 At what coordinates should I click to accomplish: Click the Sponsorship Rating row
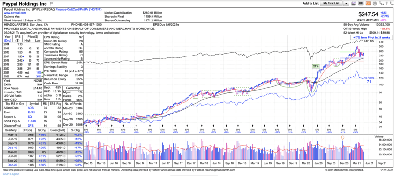click(x=64, y=59)
